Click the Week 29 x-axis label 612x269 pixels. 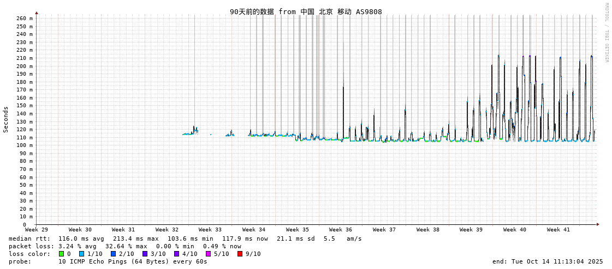pos(37,230)
